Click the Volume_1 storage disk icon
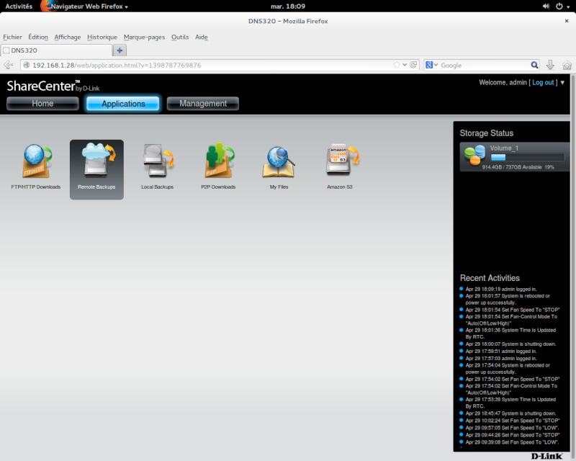 coord(474,156)
